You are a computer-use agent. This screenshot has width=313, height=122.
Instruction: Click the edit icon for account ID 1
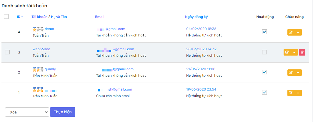(291, 93)
